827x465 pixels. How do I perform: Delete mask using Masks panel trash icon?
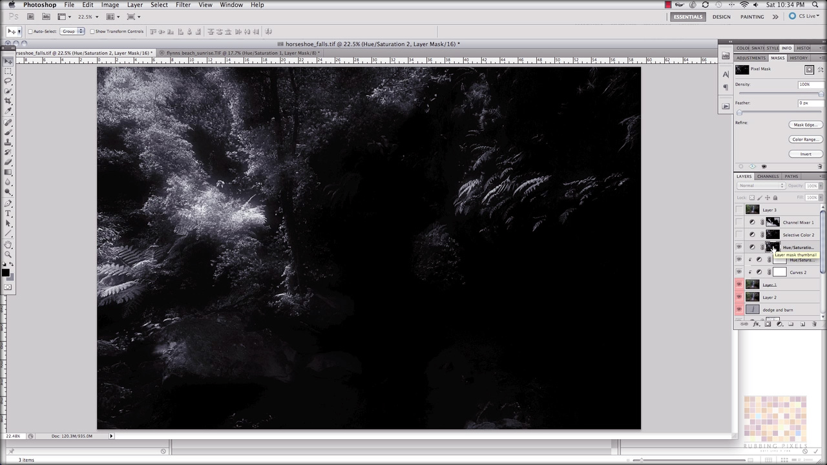[x=820, y=167]
